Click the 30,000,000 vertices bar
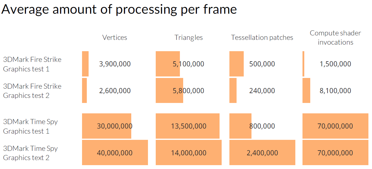This screenshot has width=372, height=169. [107, 126]
